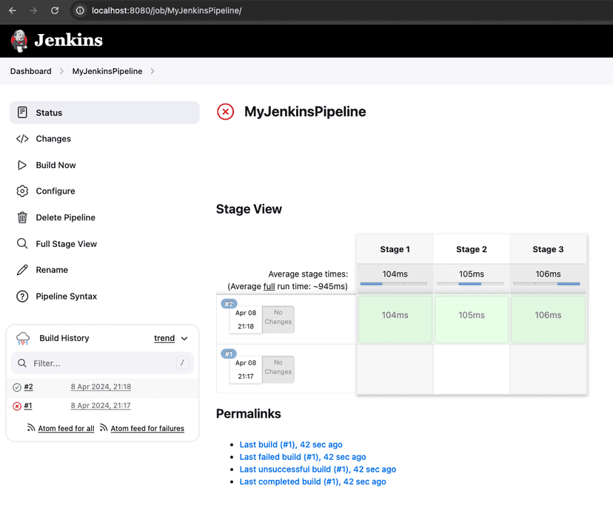This screenshot has height=505, width=613.
Task: Open Changes via the code icon
Action: (x=21, y=138)
